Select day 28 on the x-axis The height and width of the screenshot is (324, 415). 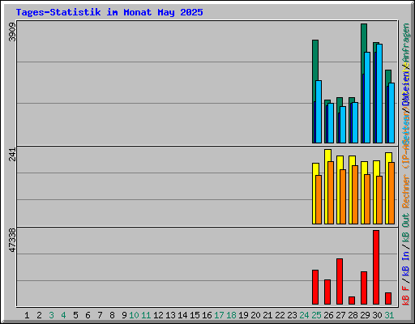tap(353, 315)
